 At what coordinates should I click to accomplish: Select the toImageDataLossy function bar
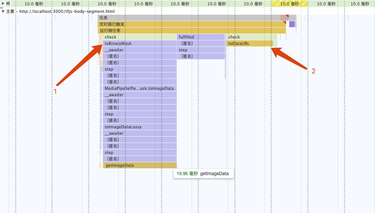point(139,127)
